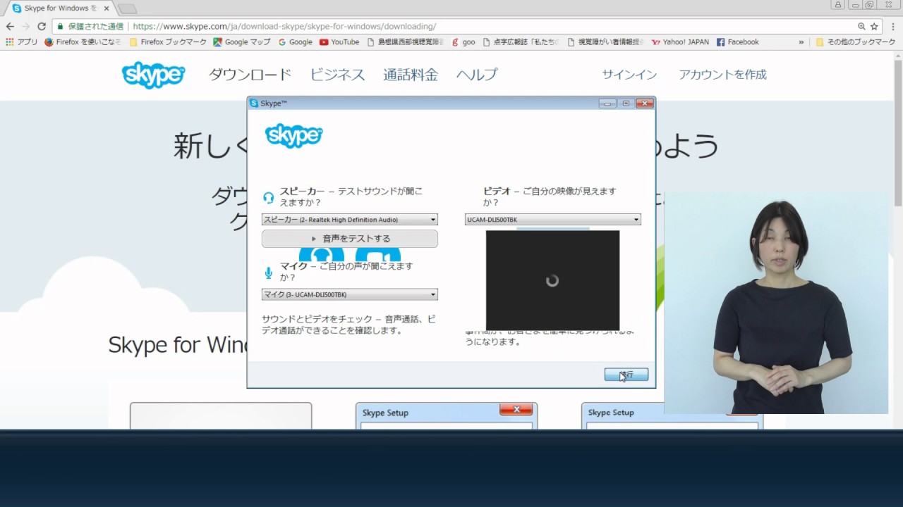Image resolution: width=903 pixels, height=507 pixels.
Task: Open the YouTube bookmark
Action: pyautogui.click(x=339, y=42)
